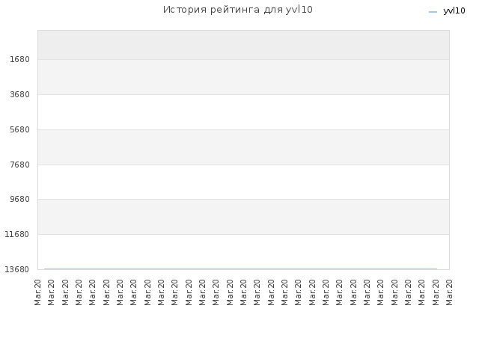Select the 9680 y-axis label
The width and height of the screenshot is (479, 359).
[19, 199]
